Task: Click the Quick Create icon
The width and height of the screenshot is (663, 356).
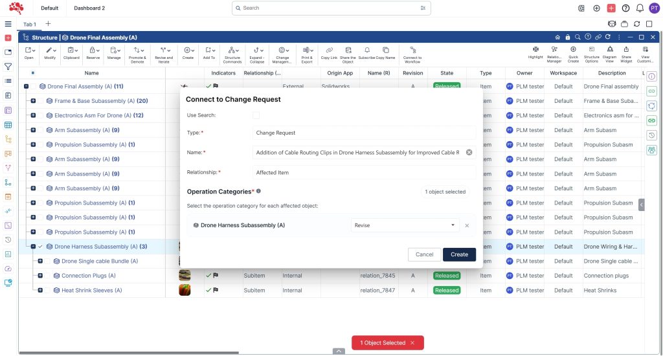Action: click(573, 49)
